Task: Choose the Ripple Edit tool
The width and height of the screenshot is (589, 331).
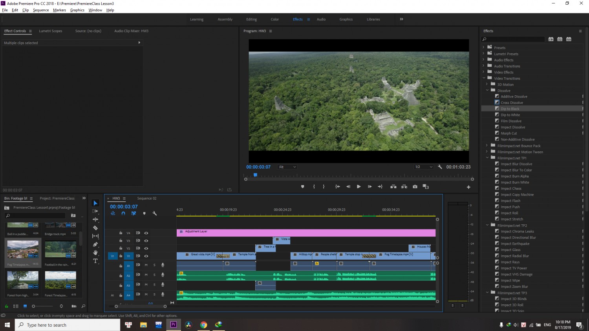Action: pos(95,220)
